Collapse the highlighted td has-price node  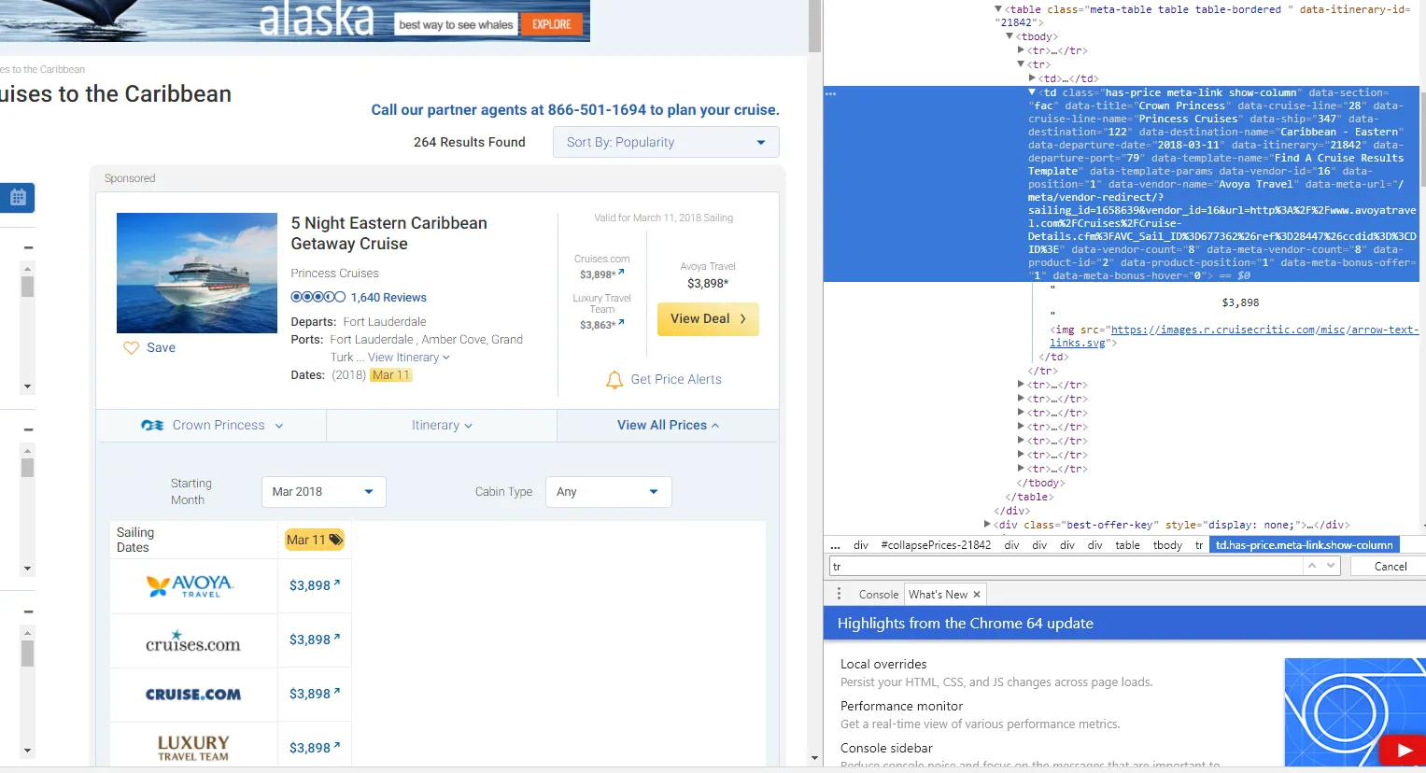1033,93
